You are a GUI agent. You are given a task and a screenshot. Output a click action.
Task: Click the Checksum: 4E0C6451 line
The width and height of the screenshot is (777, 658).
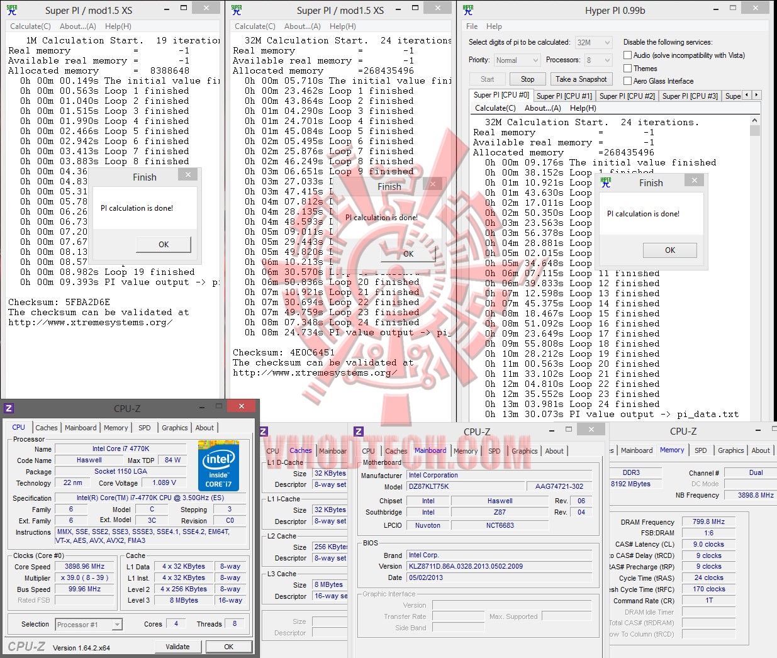pos(284,352)
